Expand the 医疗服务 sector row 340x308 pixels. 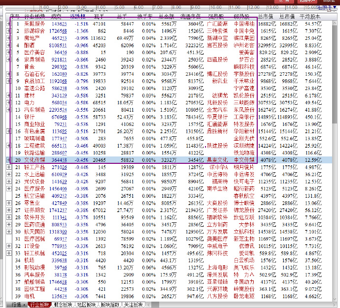(9, 188)
